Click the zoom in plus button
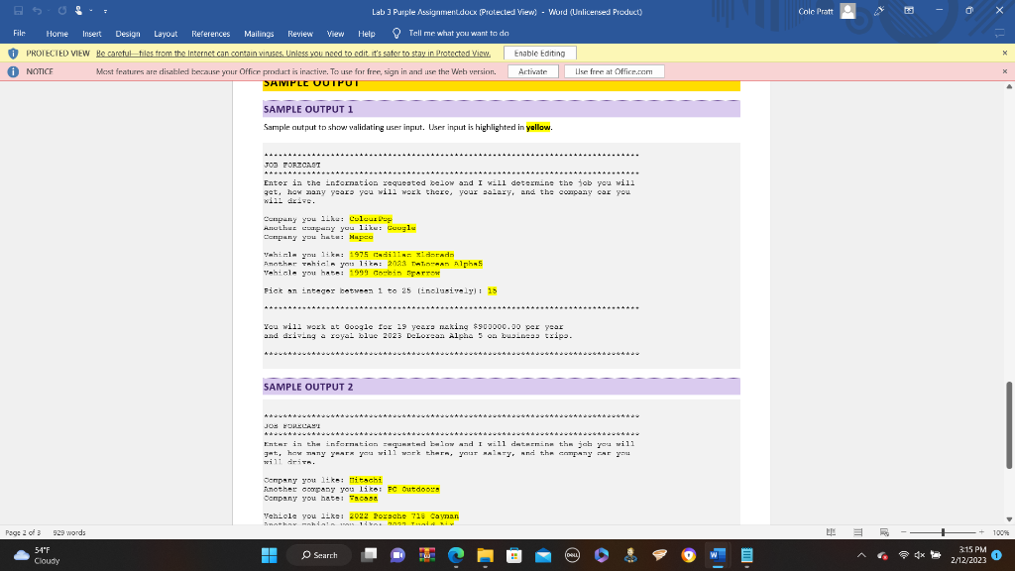The width and height of the screenshot is (1015, 571). (x=981, y=532)
